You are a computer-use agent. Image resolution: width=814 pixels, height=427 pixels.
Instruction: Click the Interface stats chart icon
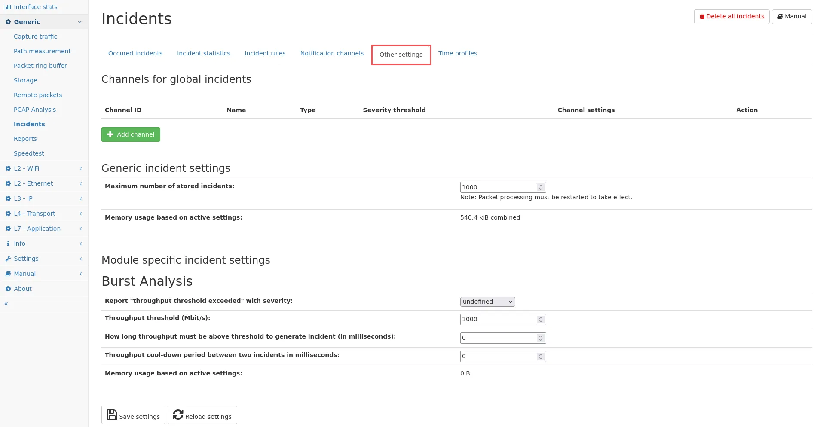click(x=8, y=7)
